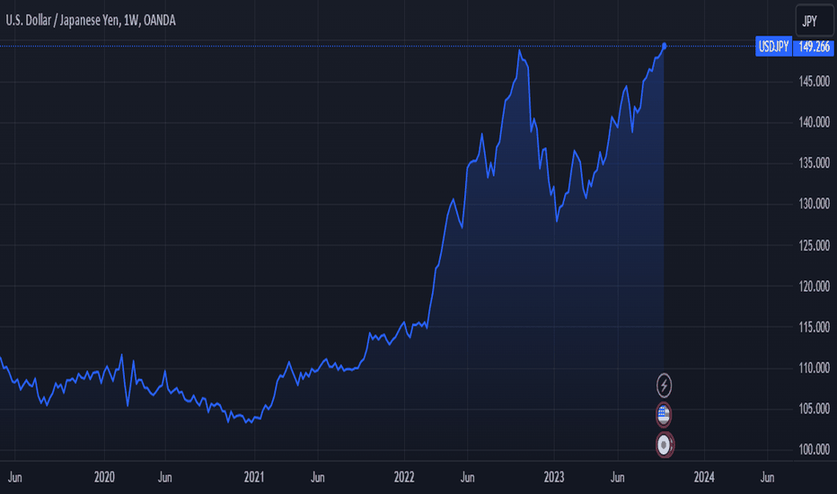The image size is (837, 494).
Task: Click the 130.000 price axis label
Action: pos(814,204)
